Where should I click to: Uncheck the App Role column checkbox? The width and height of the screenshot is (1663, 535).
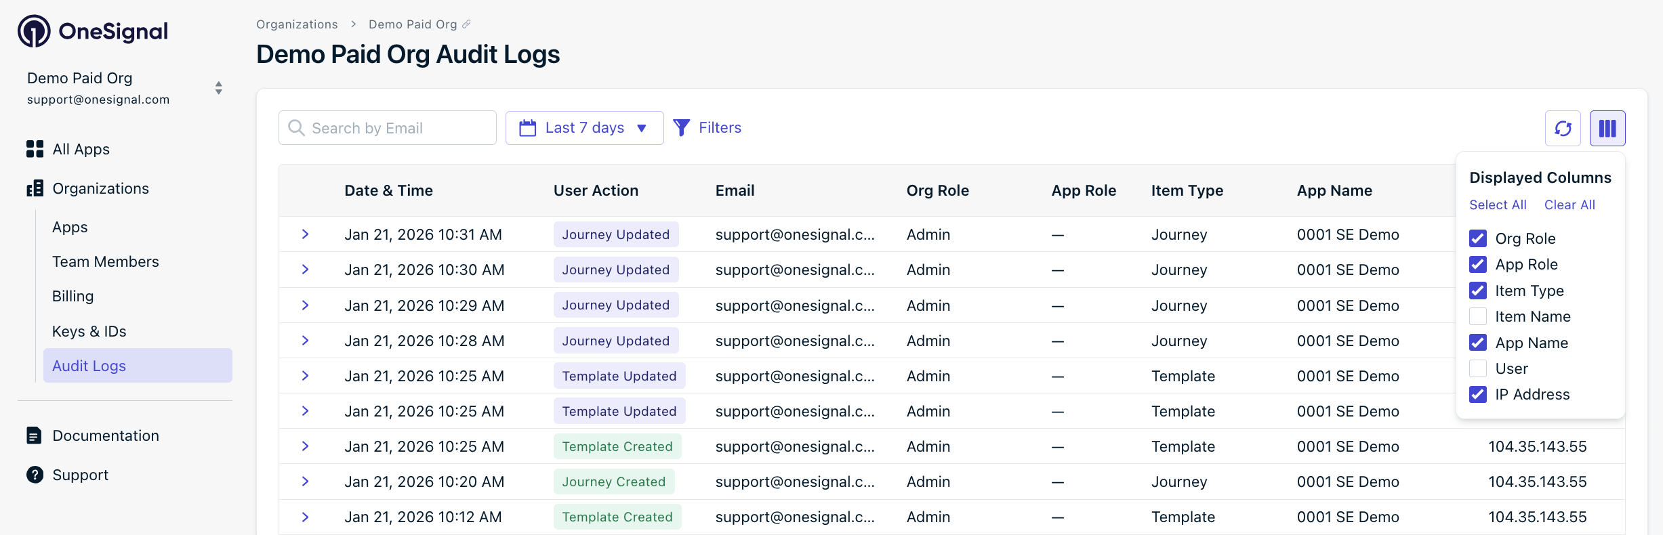(1478, 264)
